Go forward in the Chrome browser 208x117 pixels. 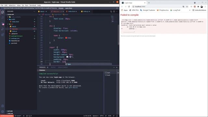(125, 6)
